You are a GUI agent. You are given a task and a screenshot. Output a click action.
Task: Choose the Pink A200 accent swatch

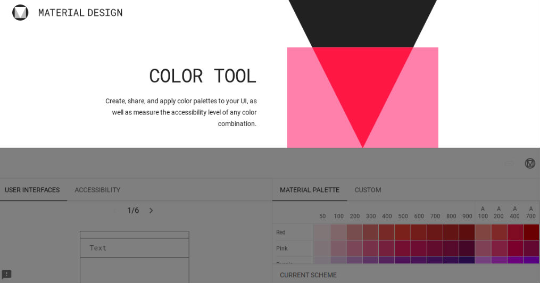[x=499, y=248]
